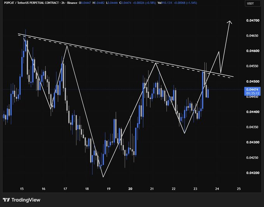Click date label 24 on time axis
The width and height of the screenshot is (264, 207).
217,189
